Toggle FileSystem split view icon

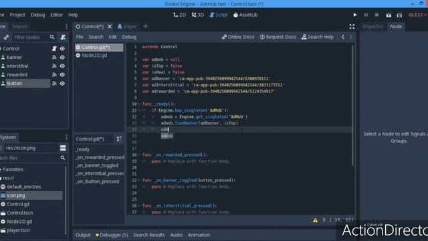[x=63, y=148]
